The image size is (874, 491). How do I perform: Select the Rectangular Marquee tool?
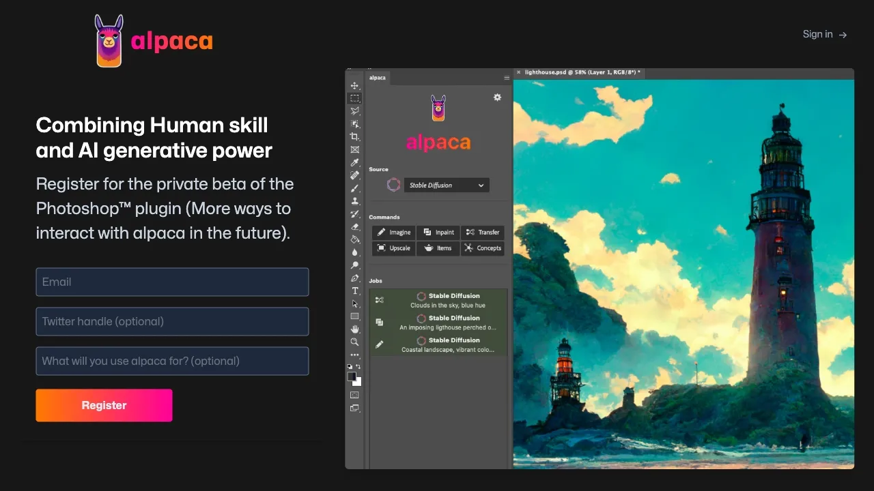click(354, 98)
